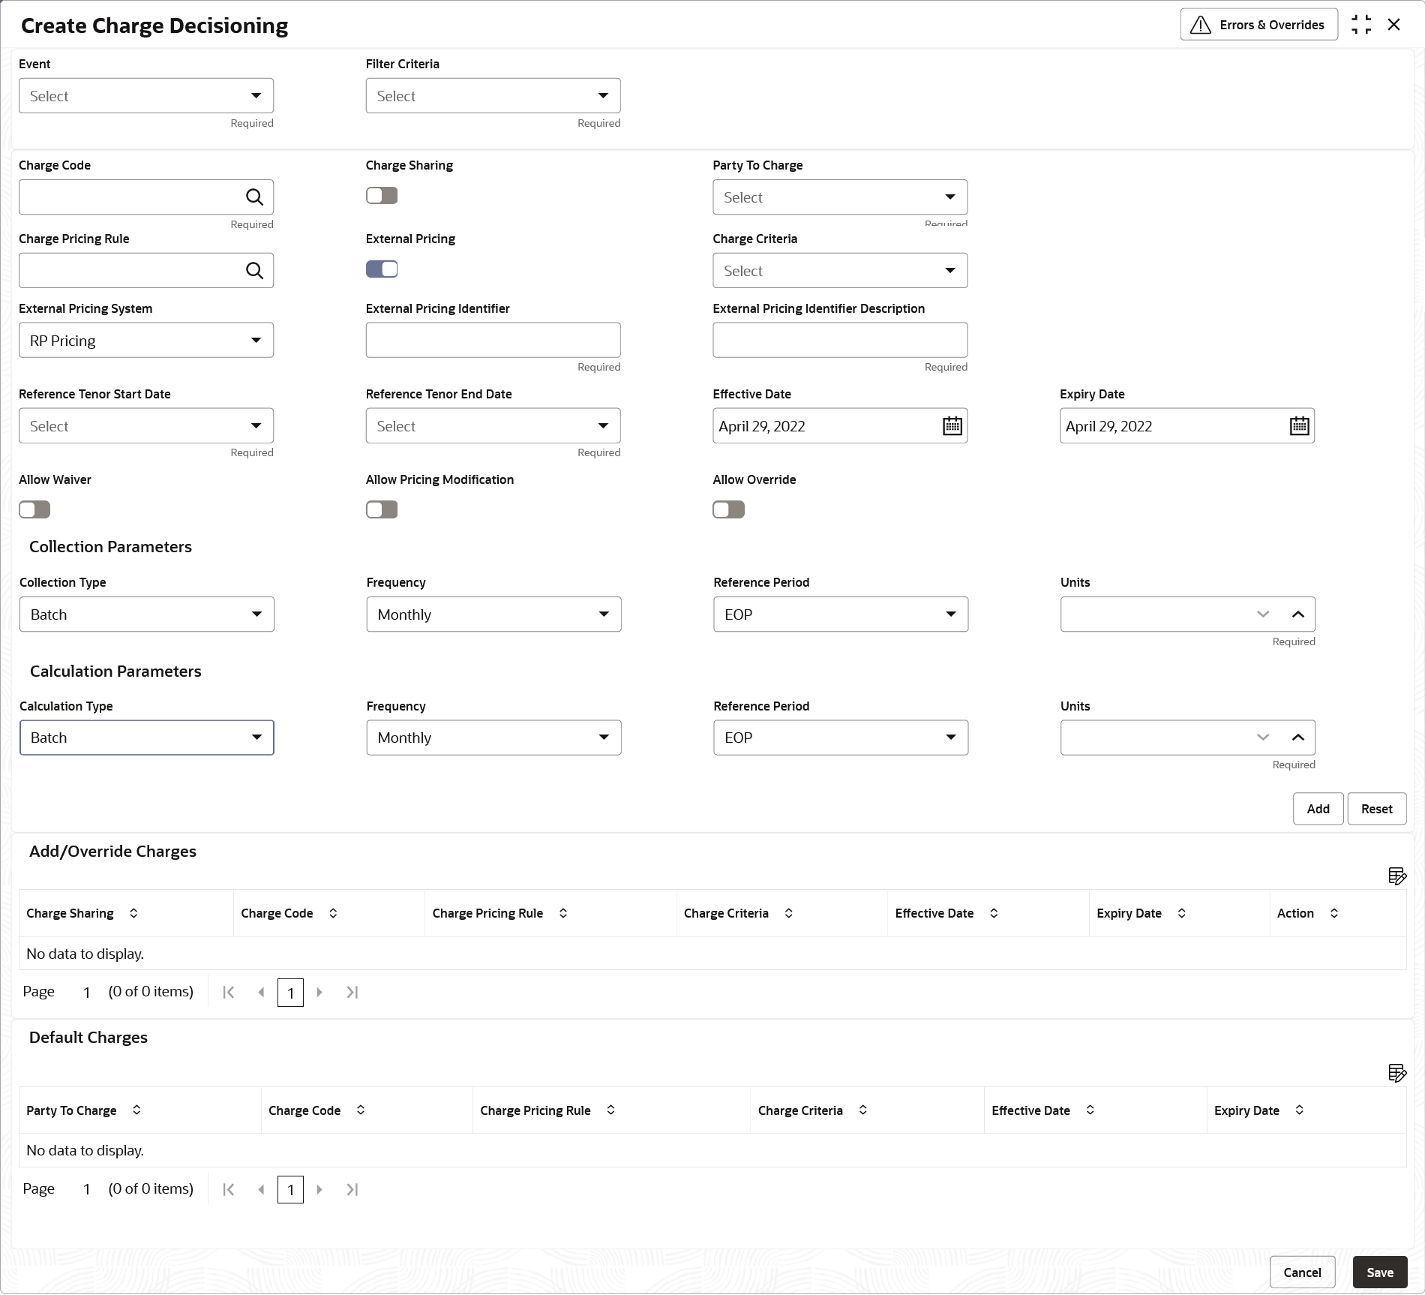Open the Expiry Date calendar picker

(1300, 426)
